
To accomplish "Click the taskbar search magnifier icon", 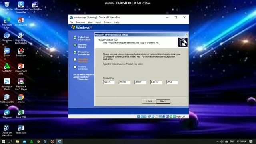I will click(x=10, y=141).
